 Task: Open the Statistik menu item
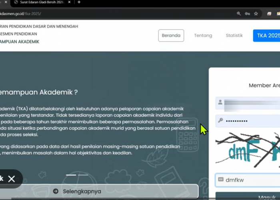pyautogui.click(x=234, y=35)
